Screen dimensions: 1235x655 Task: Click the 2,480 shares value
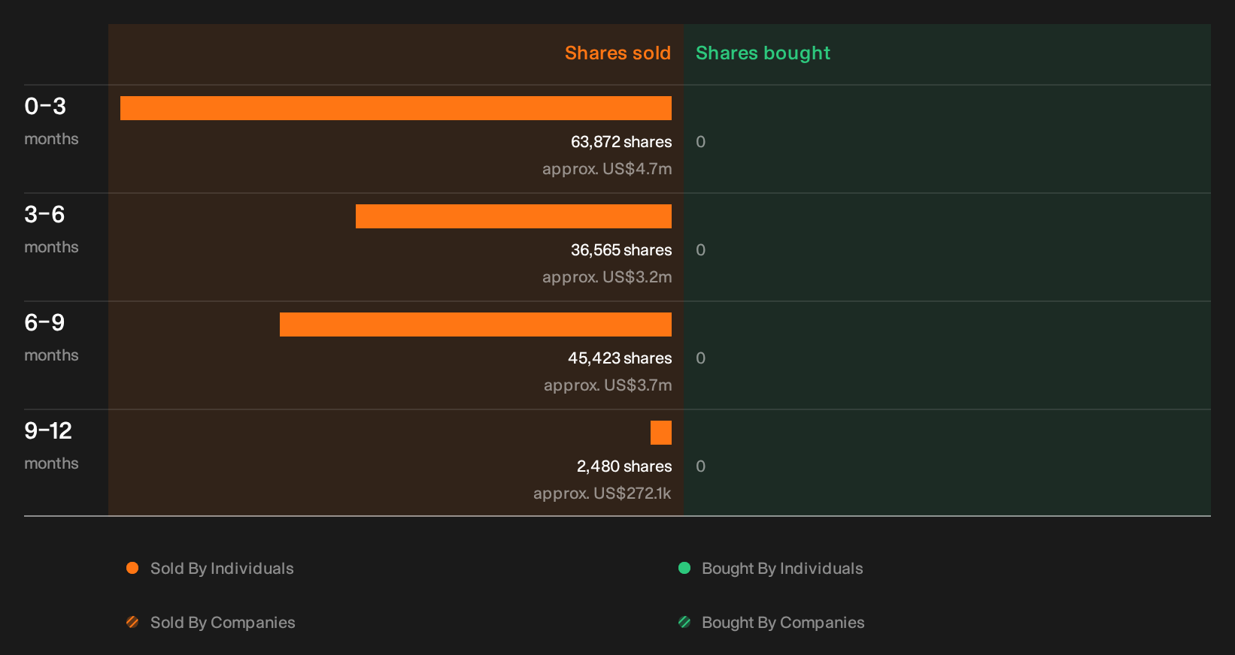pos(624,466)
